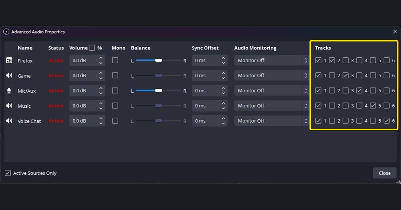
Task: Uncheck track 4 for Mic/Aux
Action: (359, 90)
